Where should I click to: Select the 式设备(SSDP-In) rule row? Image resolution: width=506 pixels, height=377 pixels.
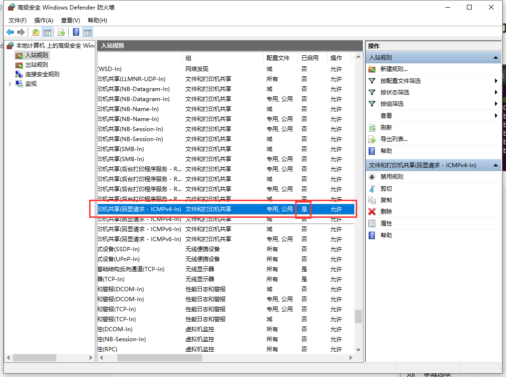226,249
